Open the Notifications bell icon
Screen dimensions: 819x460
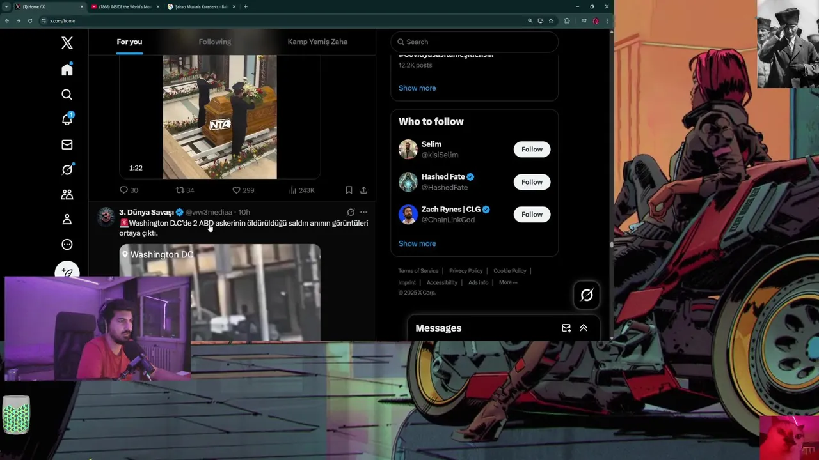[67, 119]
